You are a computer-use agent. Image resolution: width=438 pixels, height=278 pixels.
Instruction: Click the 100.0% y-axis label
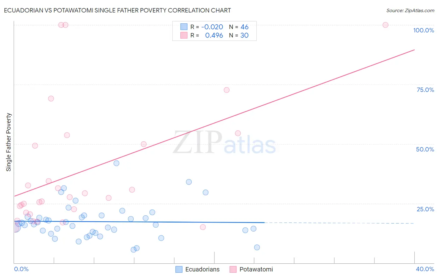[423, 30]
